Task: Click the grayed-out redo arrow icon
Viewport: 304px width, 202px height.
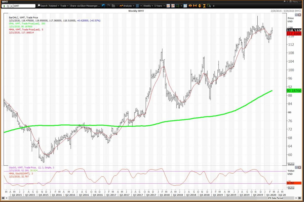Action: (x=108, y=6)
